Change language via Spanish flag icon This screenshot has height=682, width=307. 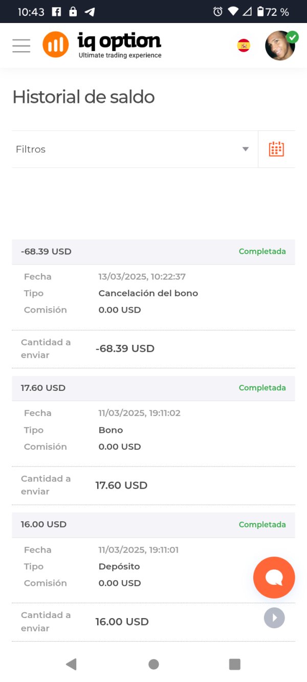tap(244, 46)
